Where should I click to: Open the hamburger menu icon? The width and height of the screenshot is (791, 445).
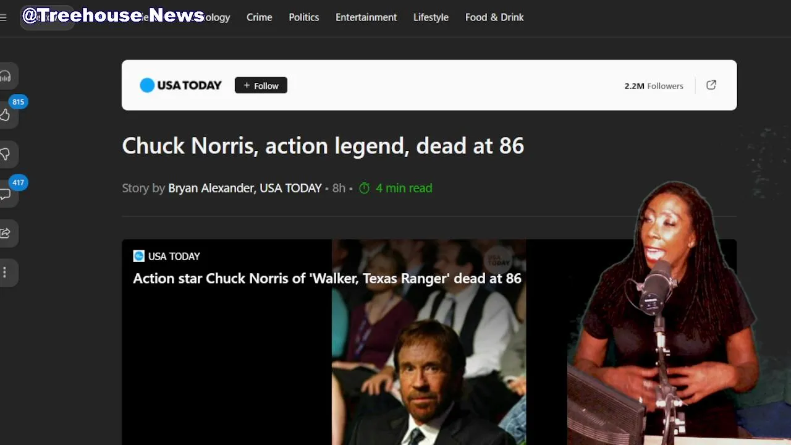coord(3,17)
